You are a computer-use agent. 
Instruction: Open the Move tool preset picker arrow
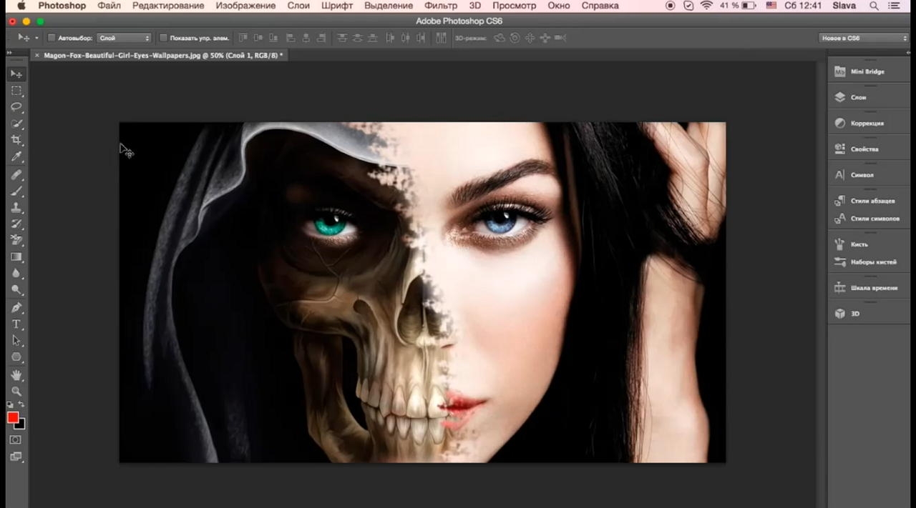pos(36,38)
